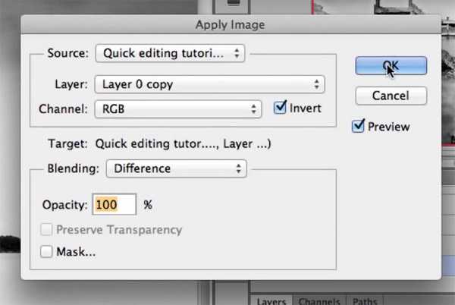455x305 pixels.
Task: Enable the Mask checkbox
Action: pyautogui.click(x=48, y=251)
